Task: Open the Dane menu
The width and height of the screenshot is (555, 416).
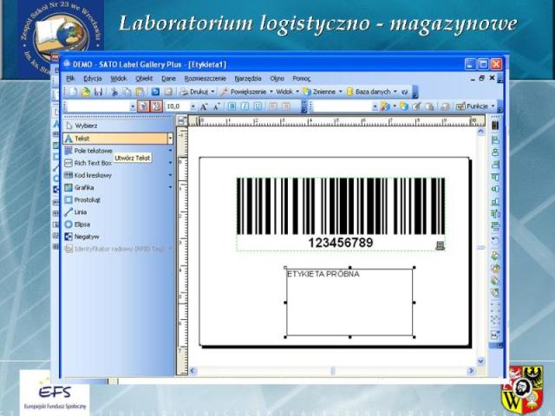Action: 168,79
